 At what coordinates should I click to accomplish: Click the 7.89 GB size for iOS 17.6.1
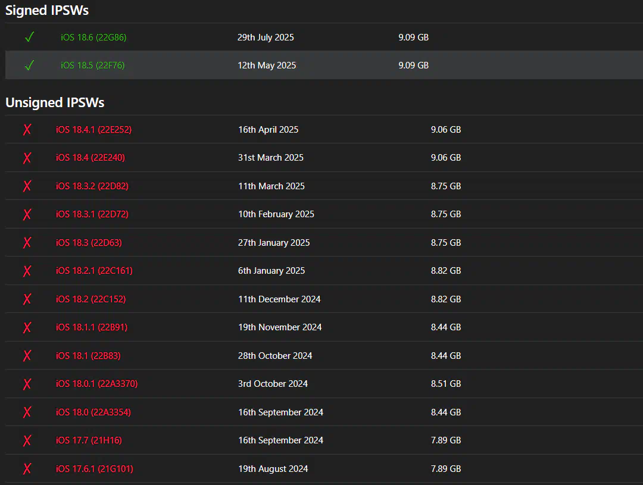point(446,468)
